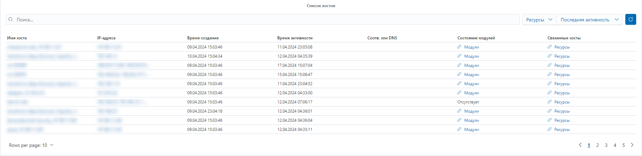Click activity time 12.04.2024 07:06:17
The width and height of the screenshot is (642, 156).
click(295, 102)
